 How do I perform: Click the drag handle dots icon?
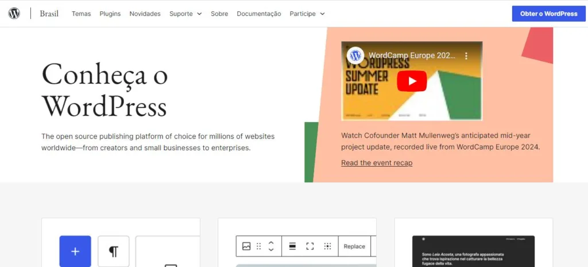259,246
